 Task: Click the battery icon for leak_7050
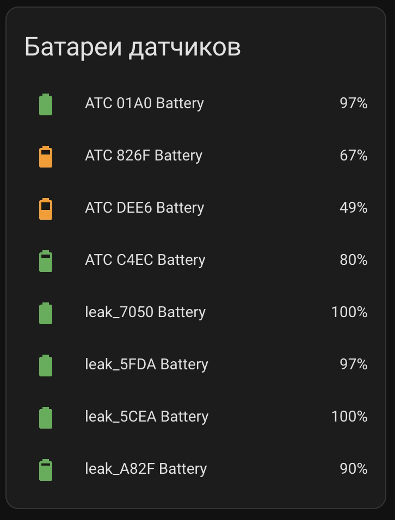[46, 313]
